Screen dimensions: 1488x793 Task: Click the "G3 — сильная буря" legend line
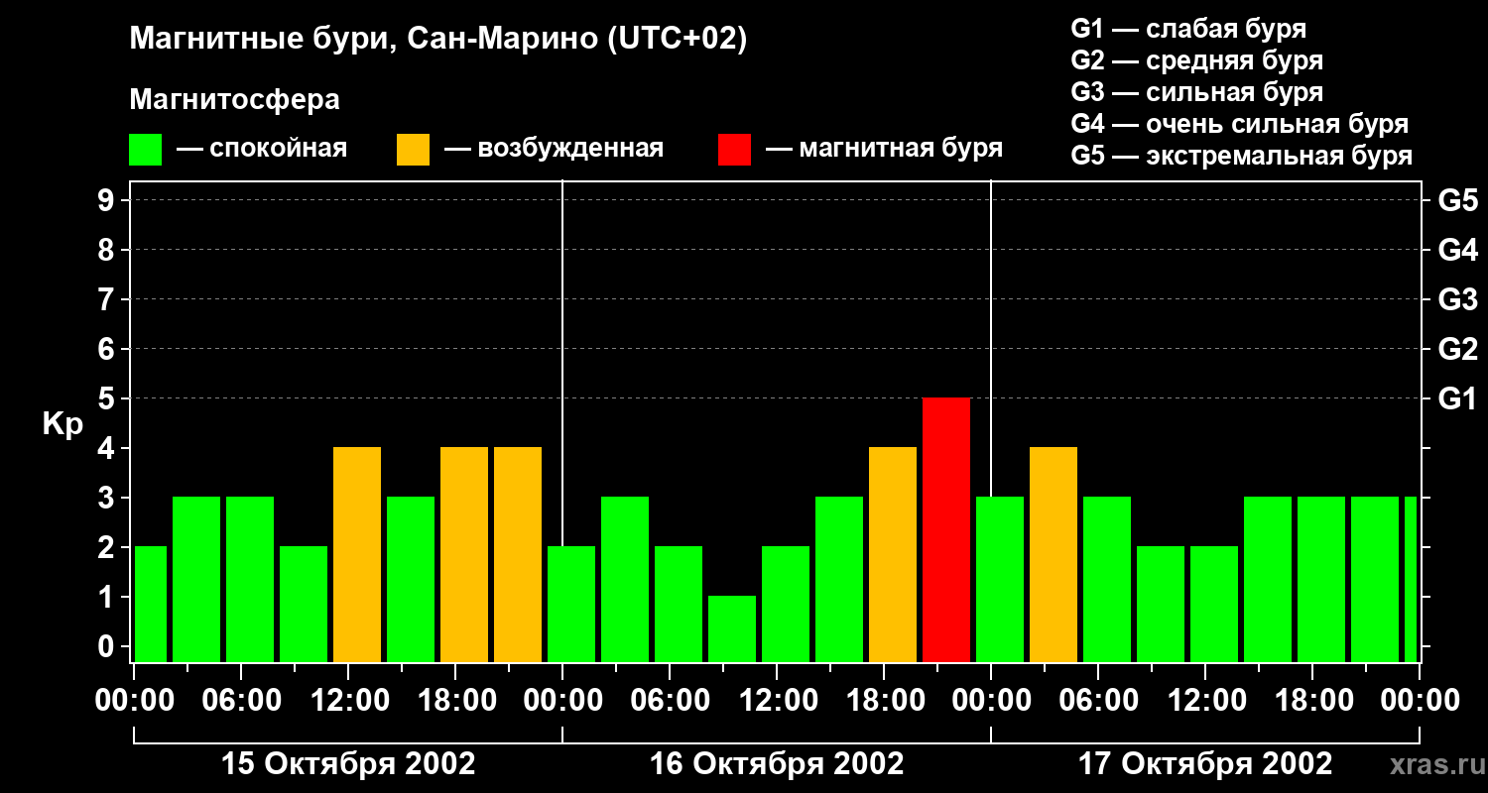click(1197, 92)
